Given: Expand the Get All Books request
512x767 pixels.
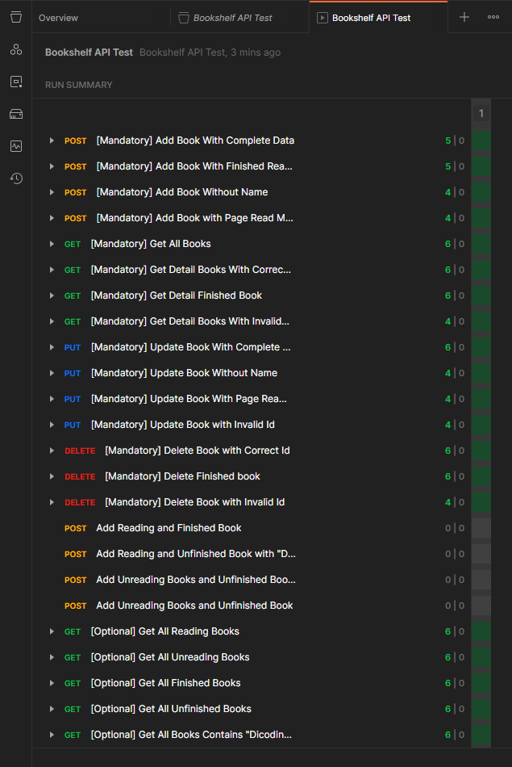Looking at the screenshot, I should click(x=52, y=244).
